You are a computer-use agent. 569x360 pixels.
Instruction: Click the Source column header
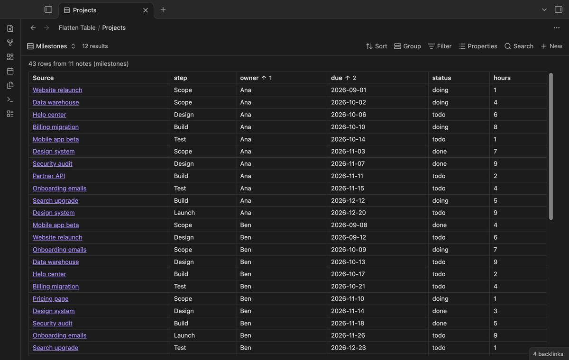pyautogui.click(x=99, y=78)
